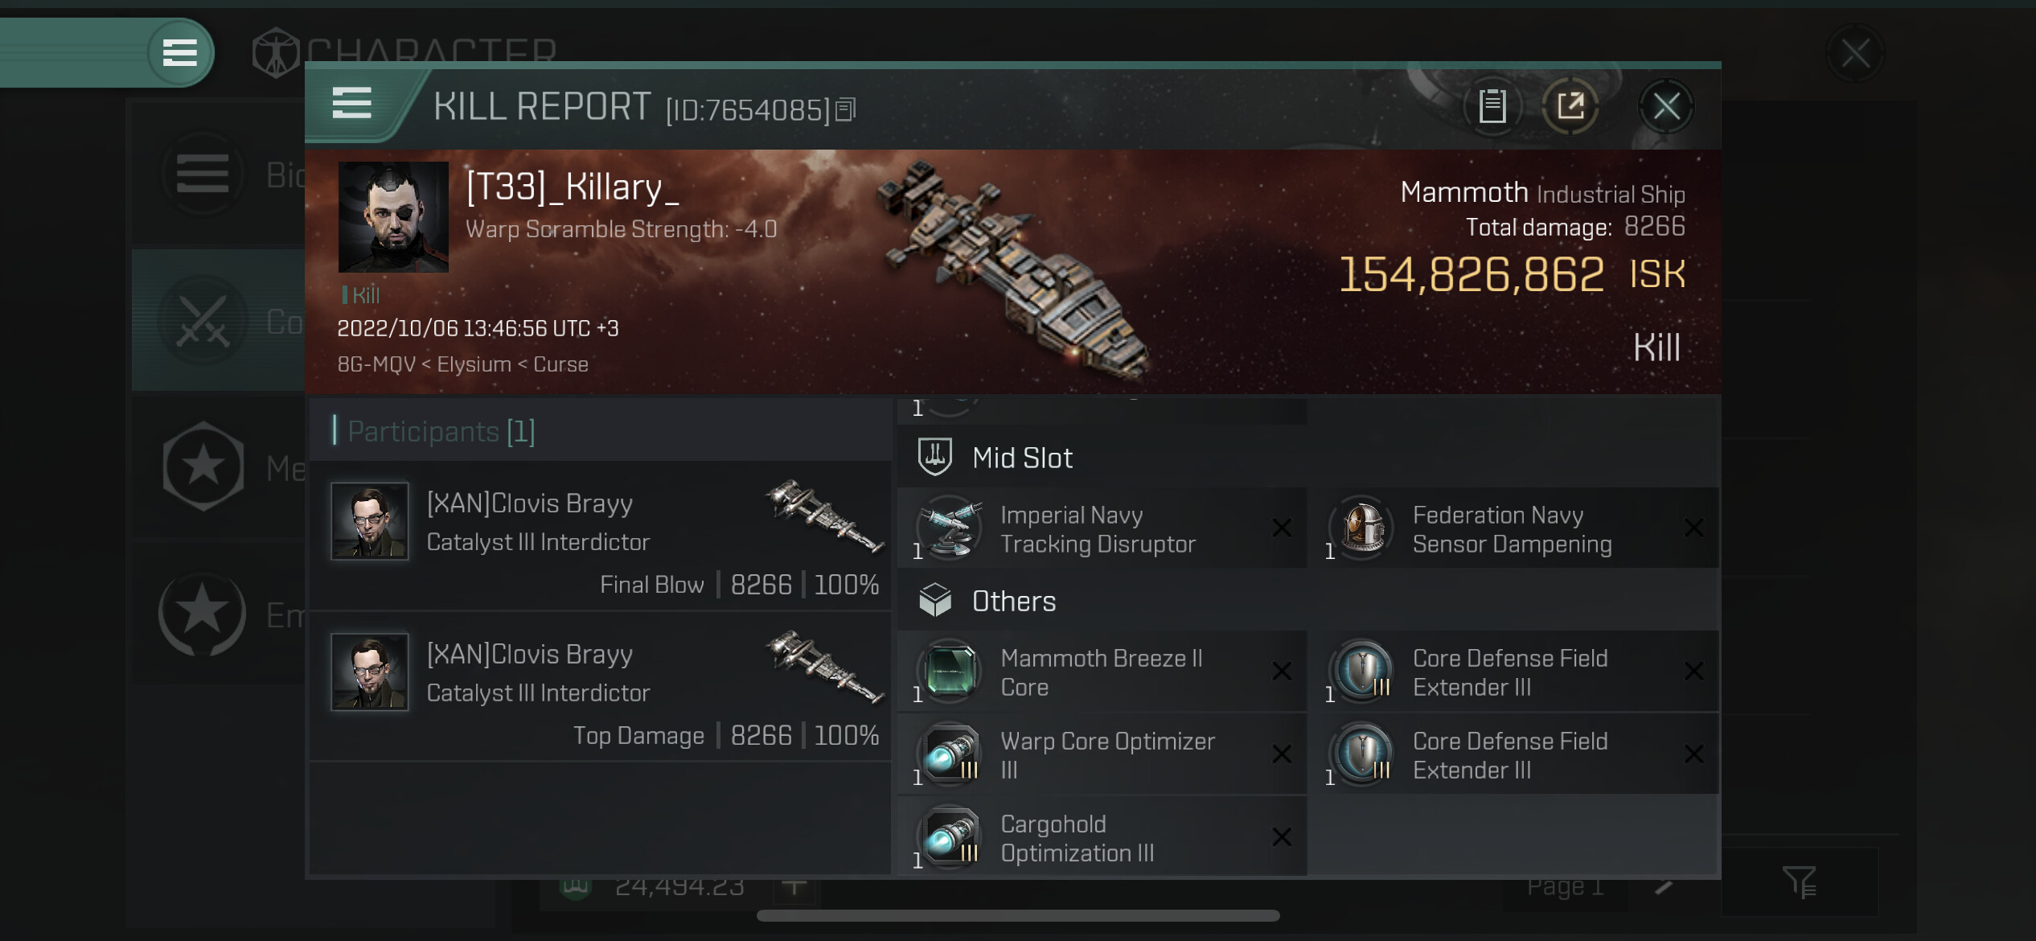This screenshot has width=2036, height=941.
Task: Open the kill report hamburger menu
Action: 351,105
